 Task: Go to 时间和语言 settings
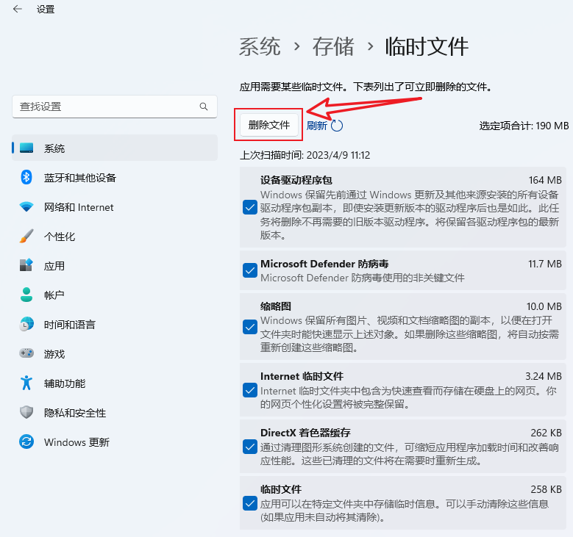click(x=69, y=325)
